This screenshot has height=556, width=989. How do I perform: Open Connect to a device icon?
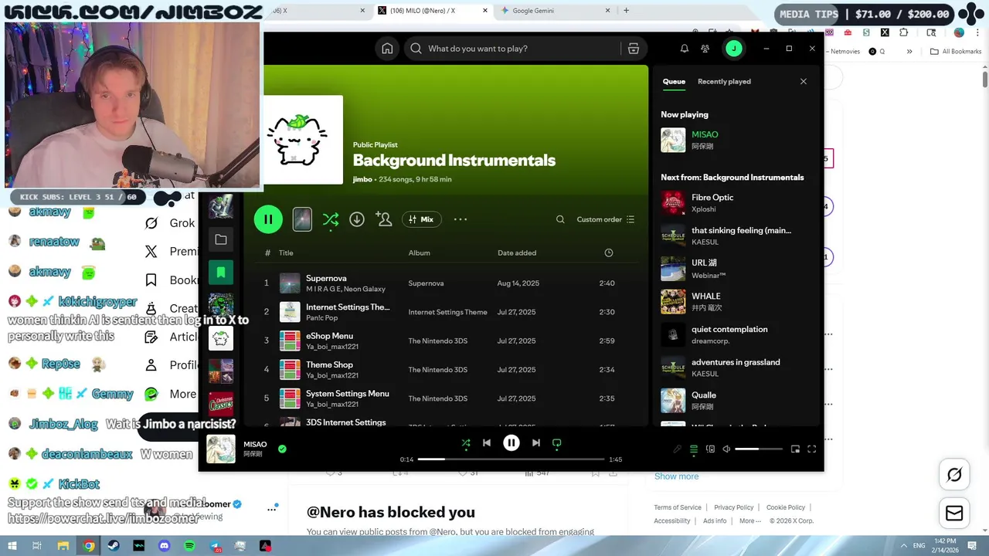point(710,449)
